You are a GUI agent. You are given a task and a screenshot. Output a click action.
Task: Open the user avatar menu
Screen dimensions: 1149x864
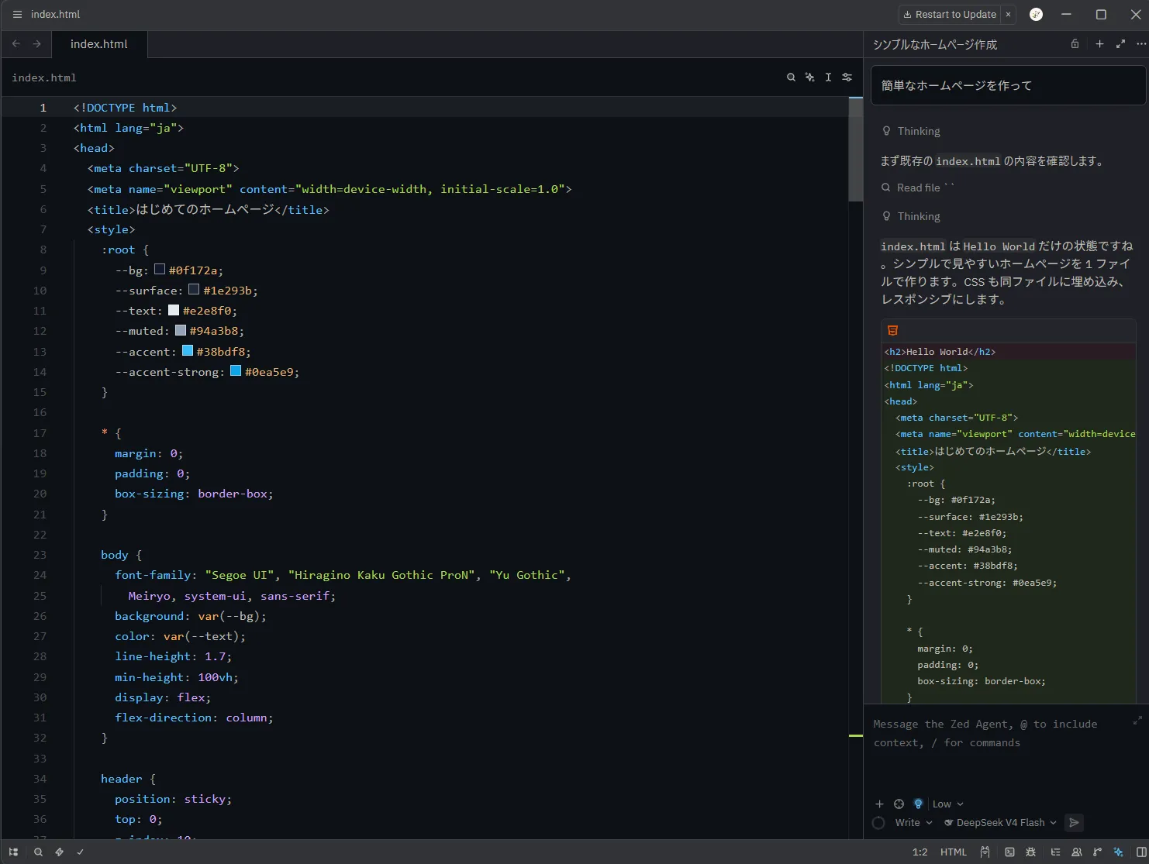pos(1036,14)
